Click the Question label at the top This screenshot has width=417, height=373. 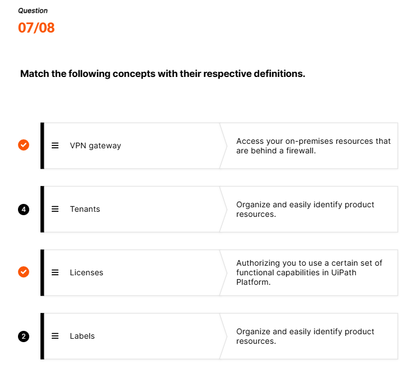click(33, 11)
